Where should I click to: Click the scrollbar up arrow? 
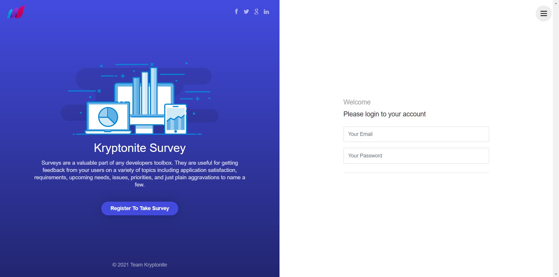click(556, 3)
